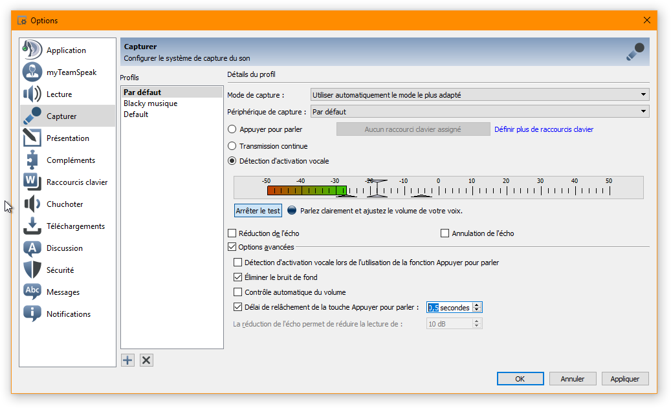Open the Téléchargements download icon
Viewport: 671px width, 408px height.
(x=32, y=226)
